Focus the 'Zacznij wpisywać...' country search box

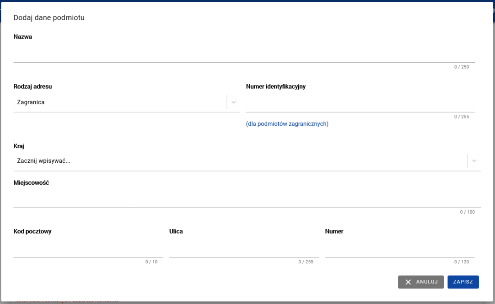pyautogui.click(x=238, y=161)
